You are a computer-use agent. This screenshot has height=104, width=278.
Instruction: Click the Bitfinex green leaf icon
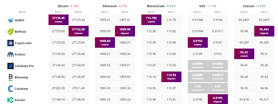coord(11,32)
